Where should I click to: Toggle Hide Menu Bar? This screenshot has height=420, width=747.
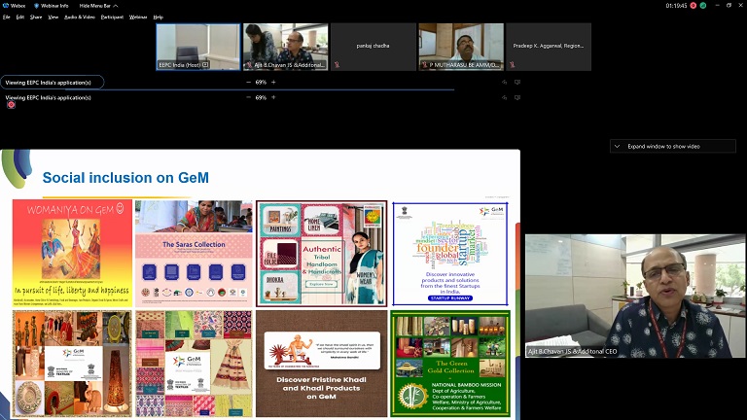(x=99, y=5)
